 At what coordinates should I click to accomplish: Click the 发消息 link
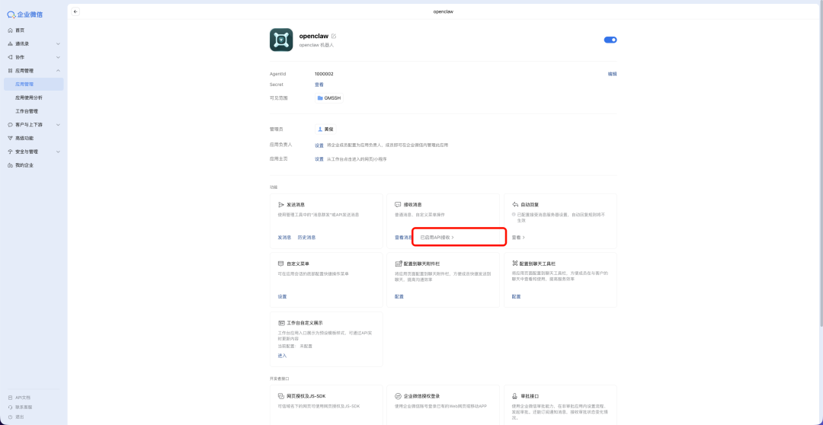(x=284, y=237)
